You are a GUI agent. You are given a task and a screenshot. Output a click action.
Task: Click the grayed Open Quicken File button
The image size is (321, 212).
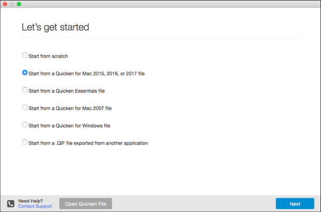coord(85,203)
